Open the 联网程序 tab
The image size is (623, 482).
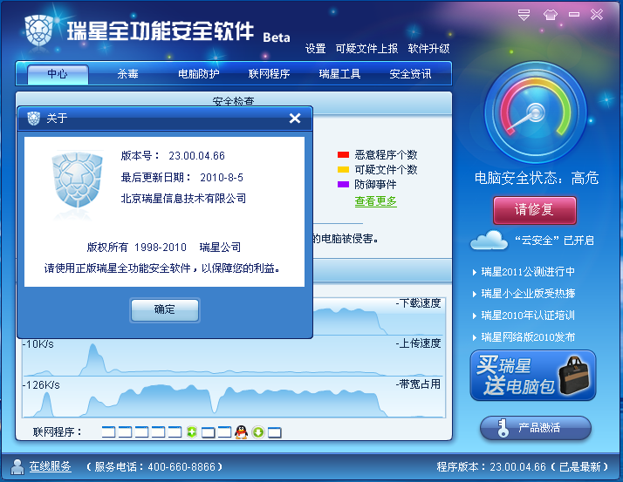[x=269, y=74]
